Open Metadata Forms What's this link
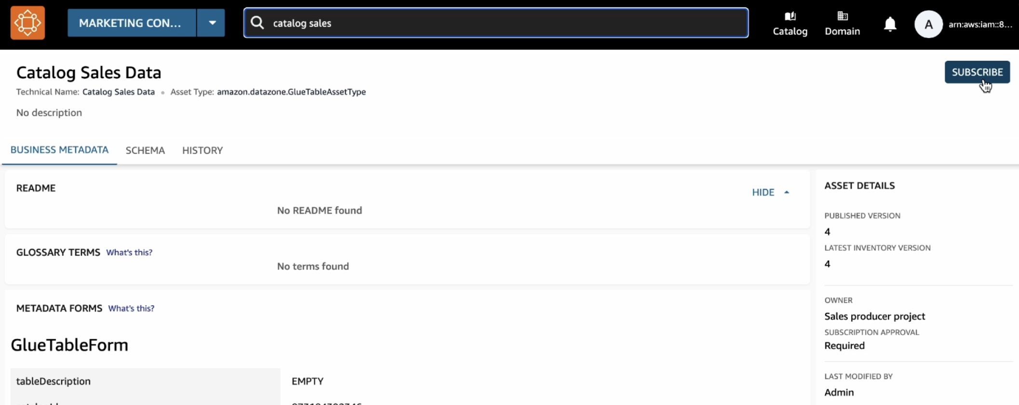Image resolution: width=1019 pixels, height=405 pixels. tap(131, 308)
